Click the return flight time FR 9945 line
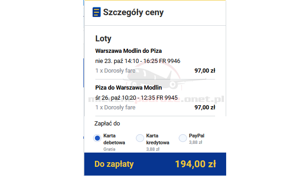This screenshot has height=176, width=304. click(136, 98)
